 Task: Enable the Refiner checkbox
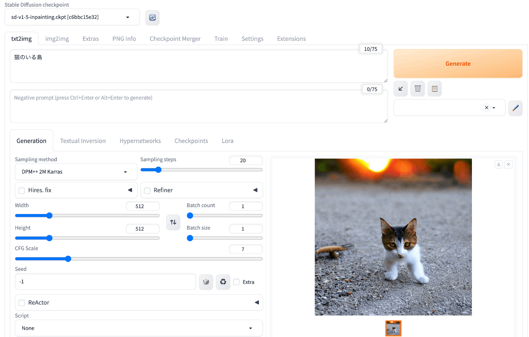(147, 191)
